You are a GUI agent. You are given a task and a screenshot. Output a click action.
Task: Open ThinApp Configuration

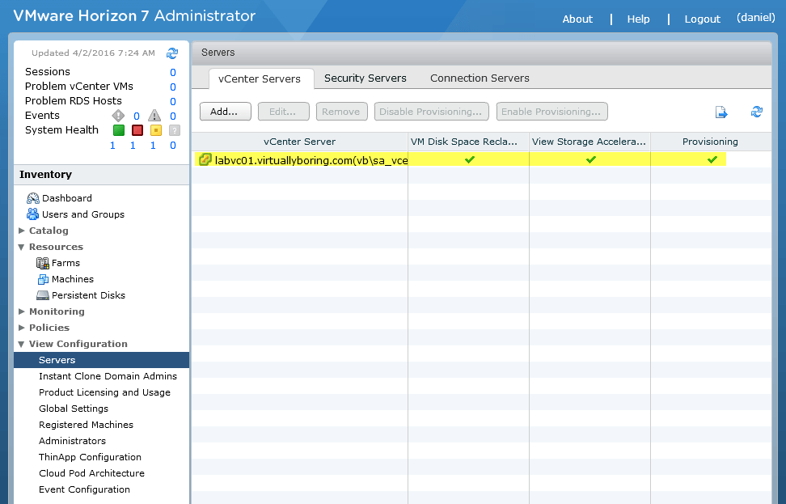(91, 457)
